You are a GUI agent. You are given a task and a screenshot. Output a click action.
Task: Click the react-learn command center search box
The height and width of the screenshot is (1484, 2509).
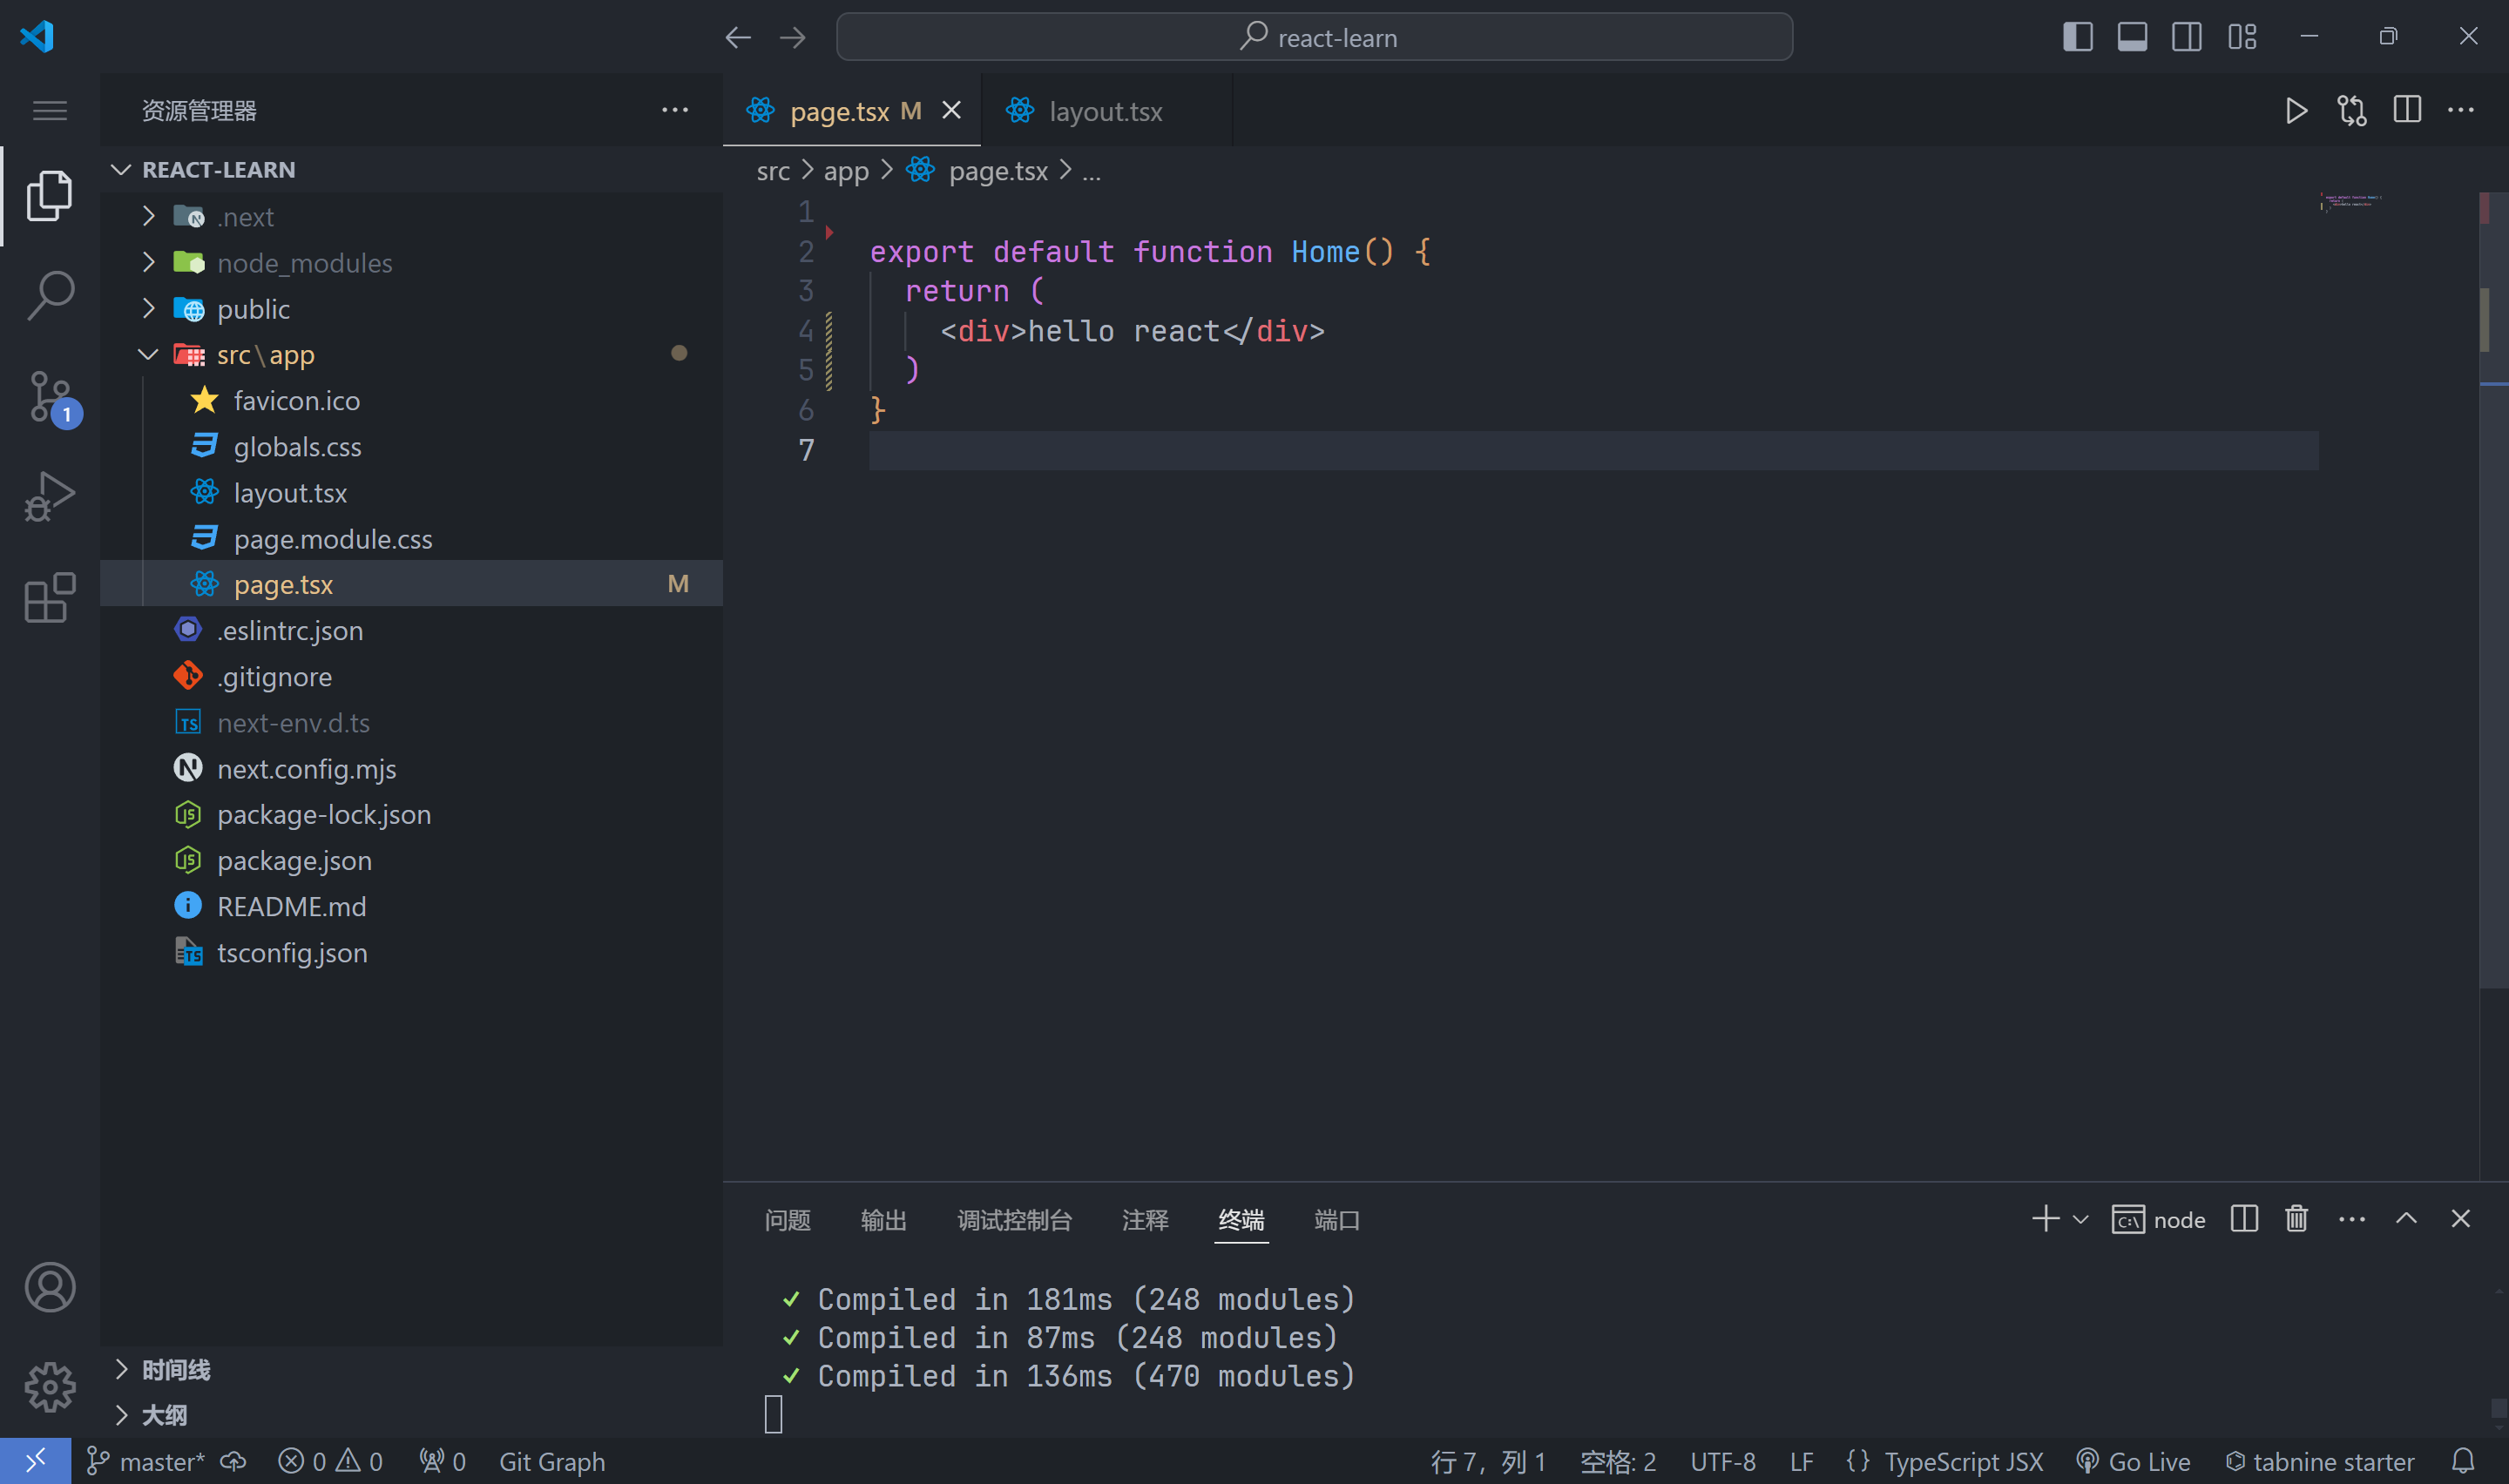[x=1314, y=37]
